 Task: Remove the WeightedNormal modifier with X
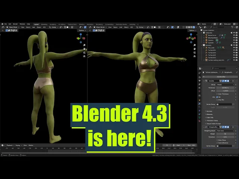tap(233, 127)
